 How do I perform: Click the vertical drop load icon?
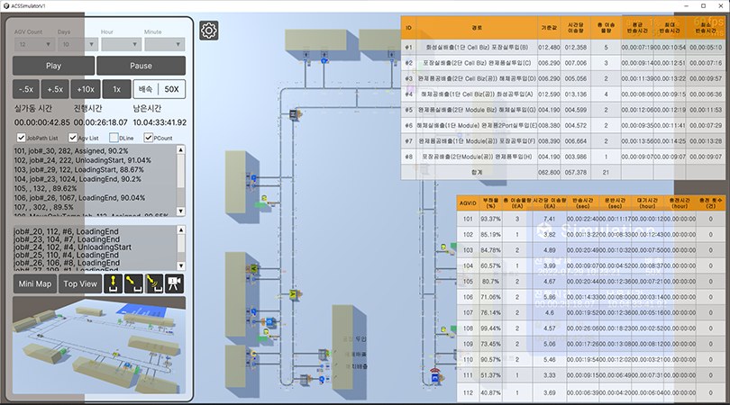pos(114,284)
